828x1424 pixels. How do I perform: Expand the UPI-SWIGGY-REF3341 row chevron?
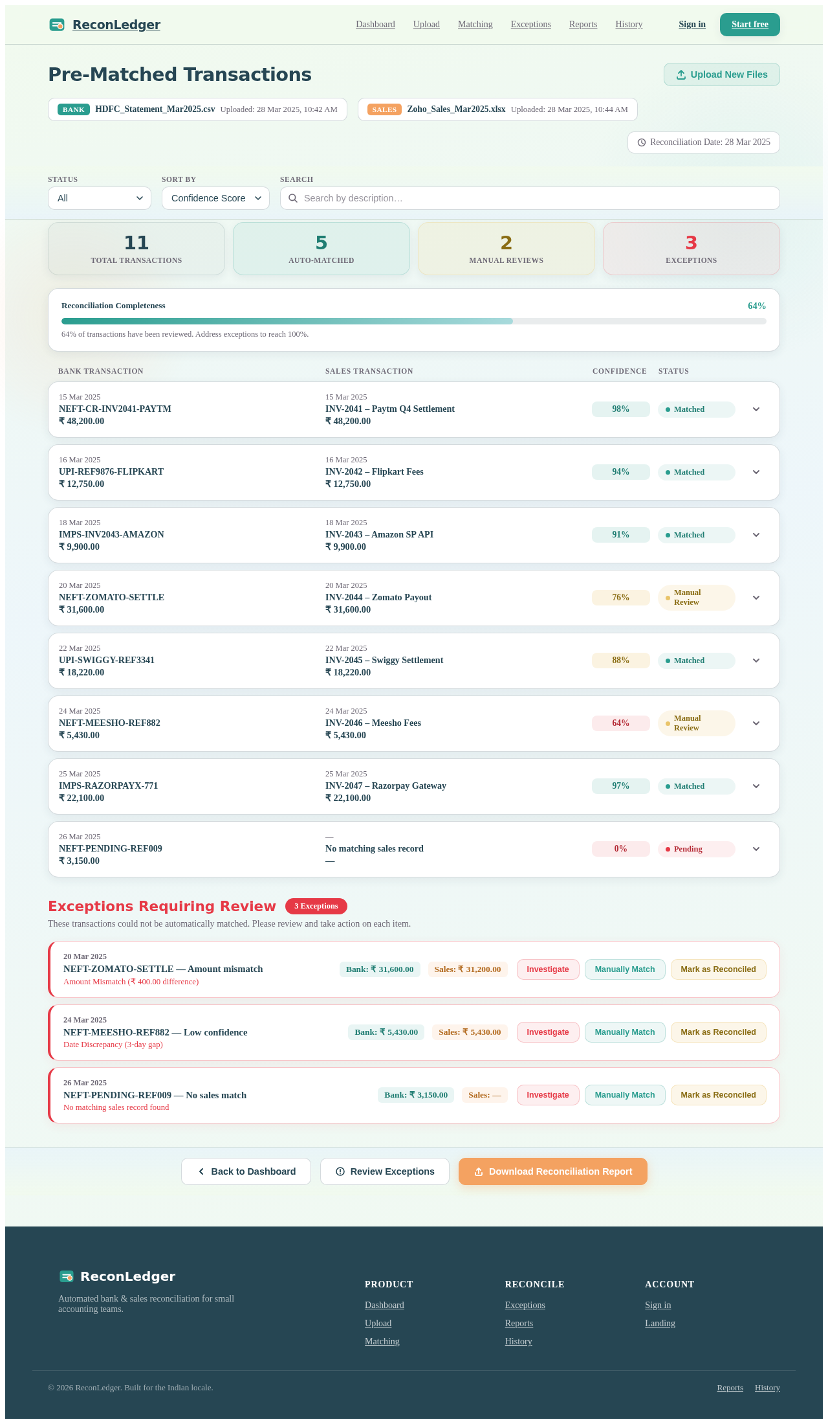[756, 661]
